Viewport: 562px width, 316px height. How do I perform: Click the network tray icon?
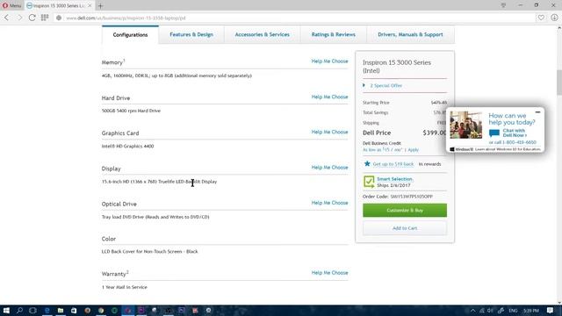(482, 311)
